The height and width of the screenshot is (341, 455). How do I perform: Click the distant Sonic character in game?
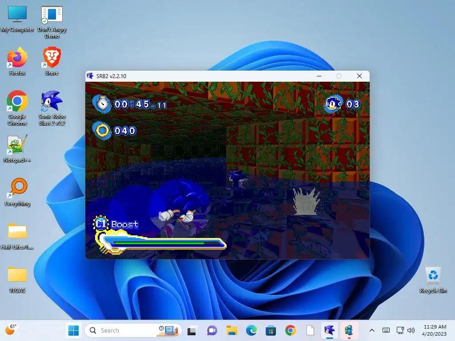tap(237, 179)
